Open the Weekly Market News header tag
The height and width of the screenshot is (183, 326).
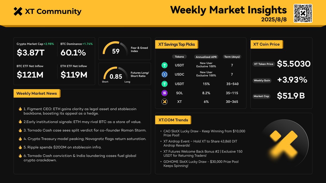pyautogui.click(x=37, y=94)
